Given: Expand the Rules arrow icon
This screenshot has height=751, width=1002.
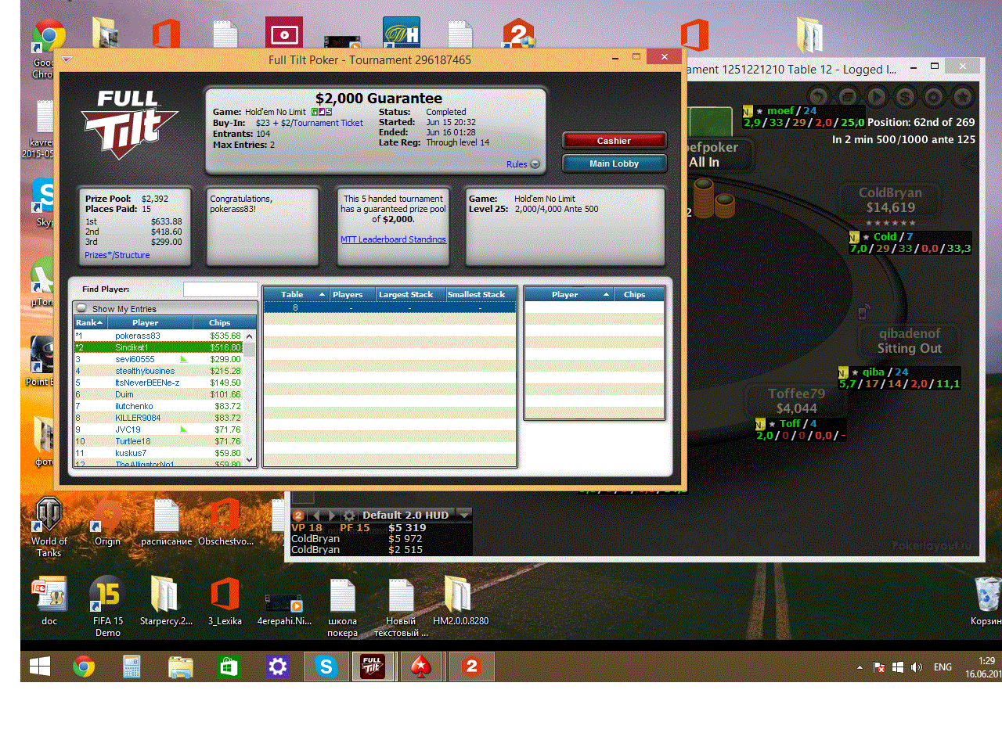Looking at the screenshot, I should 535,164.
